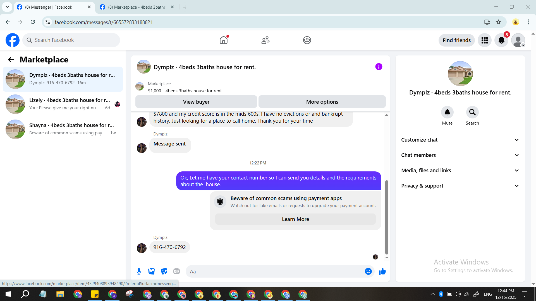Mute this conversation
536x301 pixels.
tap(447, 112)
